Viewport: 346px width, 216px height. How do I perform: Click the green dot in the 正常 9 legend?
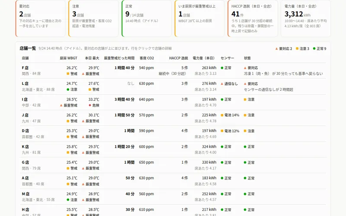click(314, 48)
